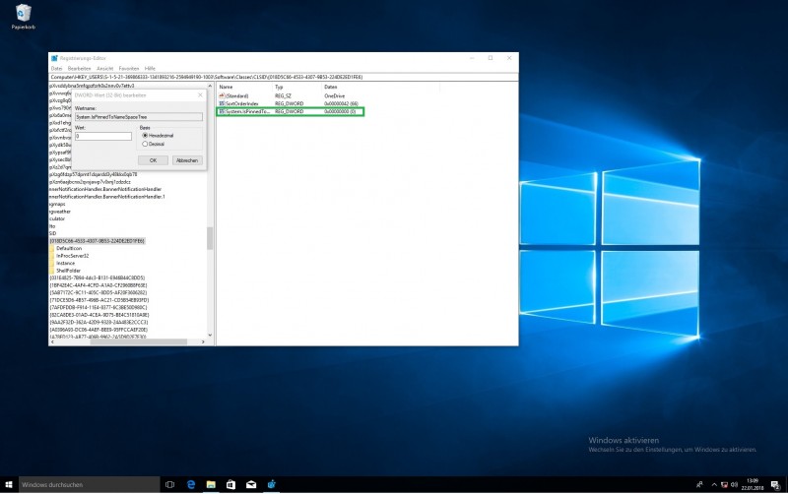Open Task View in the taskbar
The height and width of the screenshot is (494, 788).
pos(169,485)
